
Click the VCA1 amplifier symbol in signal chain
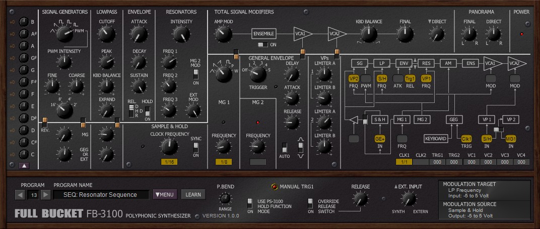tap(303, 34)
